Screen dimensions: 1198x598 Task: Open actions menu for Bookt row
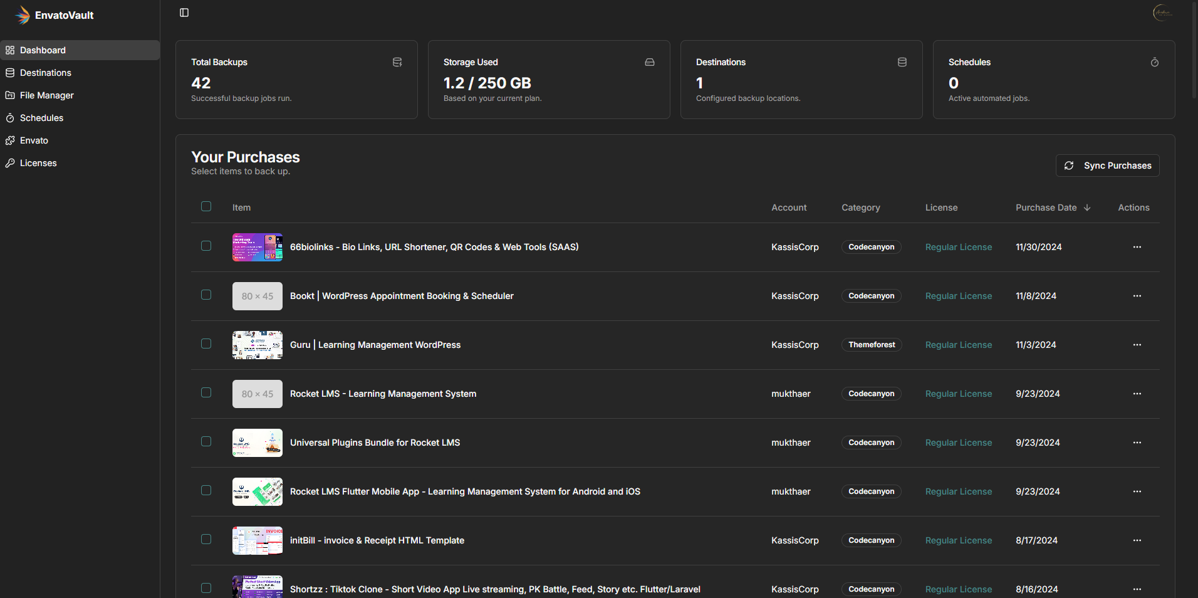click(x=1137, y=296)
